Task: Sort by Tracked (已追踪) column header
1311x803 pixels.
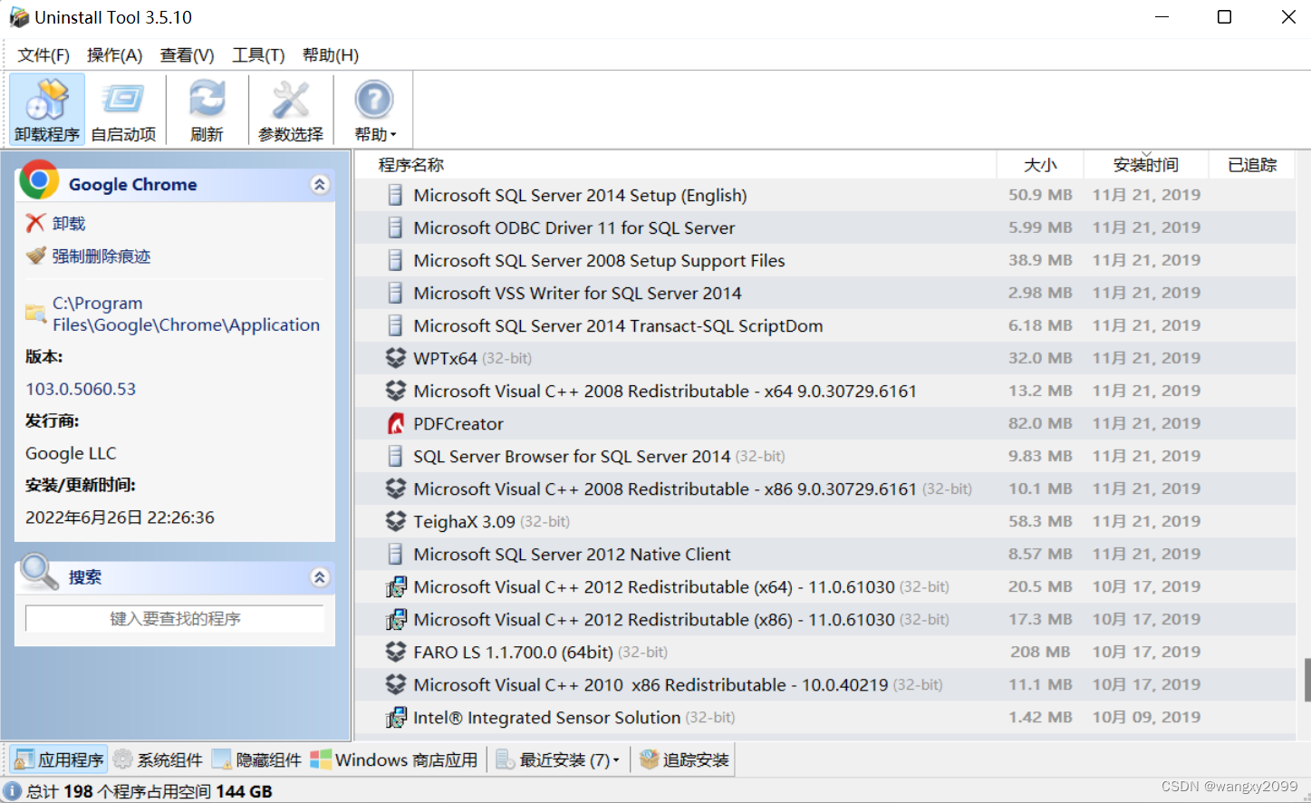Action: [x=1252, y=165]
